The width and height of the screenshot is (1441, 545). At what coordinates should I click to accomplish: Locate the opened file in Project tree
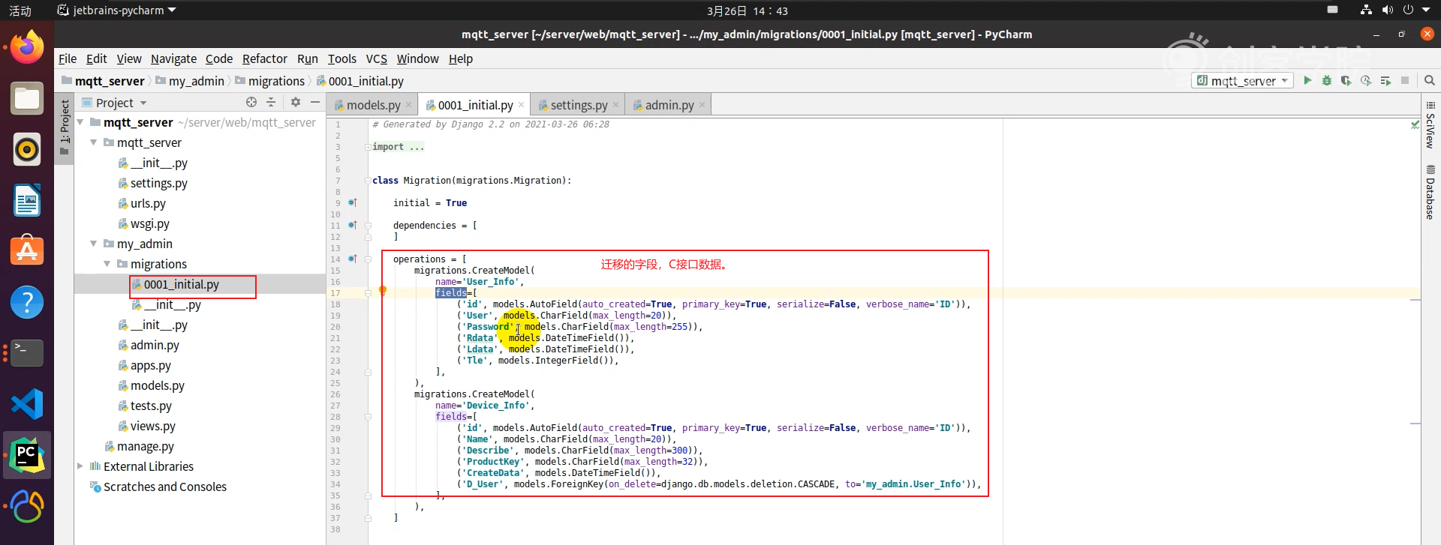251,102
